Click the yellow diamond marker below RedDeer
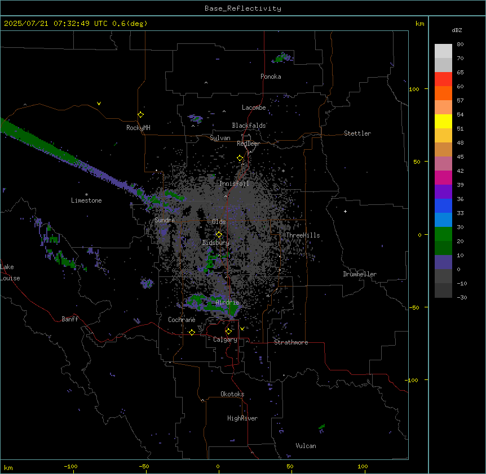This screenshot has height=474, width=486. click(x=240, y=158)
